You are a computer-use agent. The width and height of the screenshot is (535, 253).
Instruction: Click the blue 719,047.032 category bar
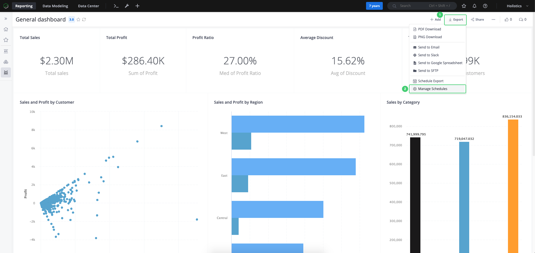click(x=464, y=197)
